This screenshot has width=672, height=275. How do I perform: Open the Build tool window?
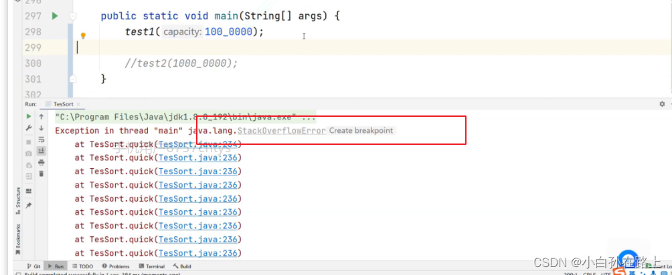(x=182, y=266)
